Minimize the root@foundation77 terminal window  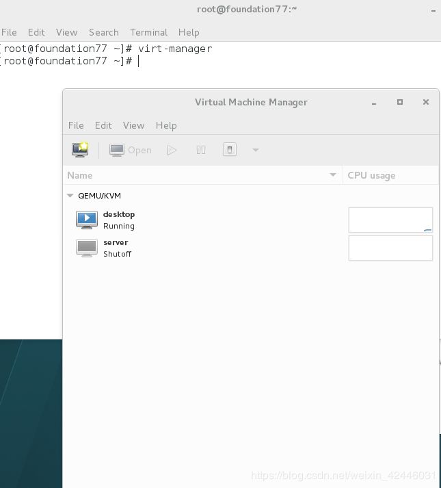pos(433,10)
